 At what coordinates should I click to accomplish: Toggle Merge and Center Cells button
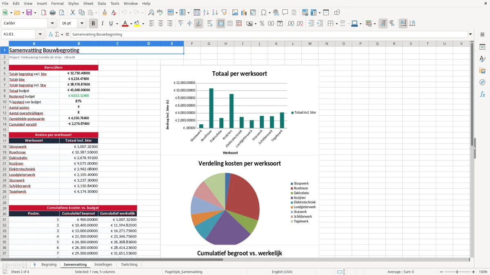[220, 24]
